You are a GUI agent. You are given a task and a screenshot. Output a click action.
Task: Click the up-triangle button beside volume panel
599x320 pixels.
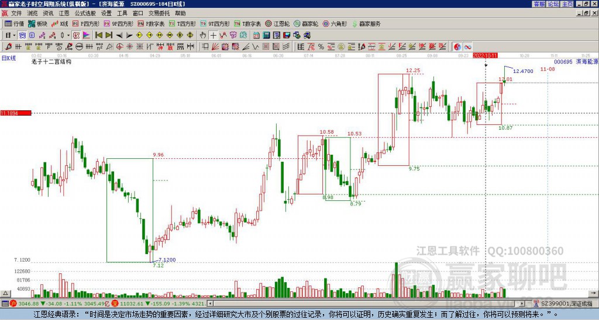coord(5,294)
